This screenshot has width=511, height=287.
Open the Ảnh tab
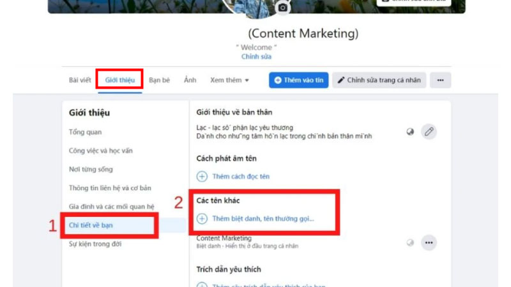(x=190, y=80)
